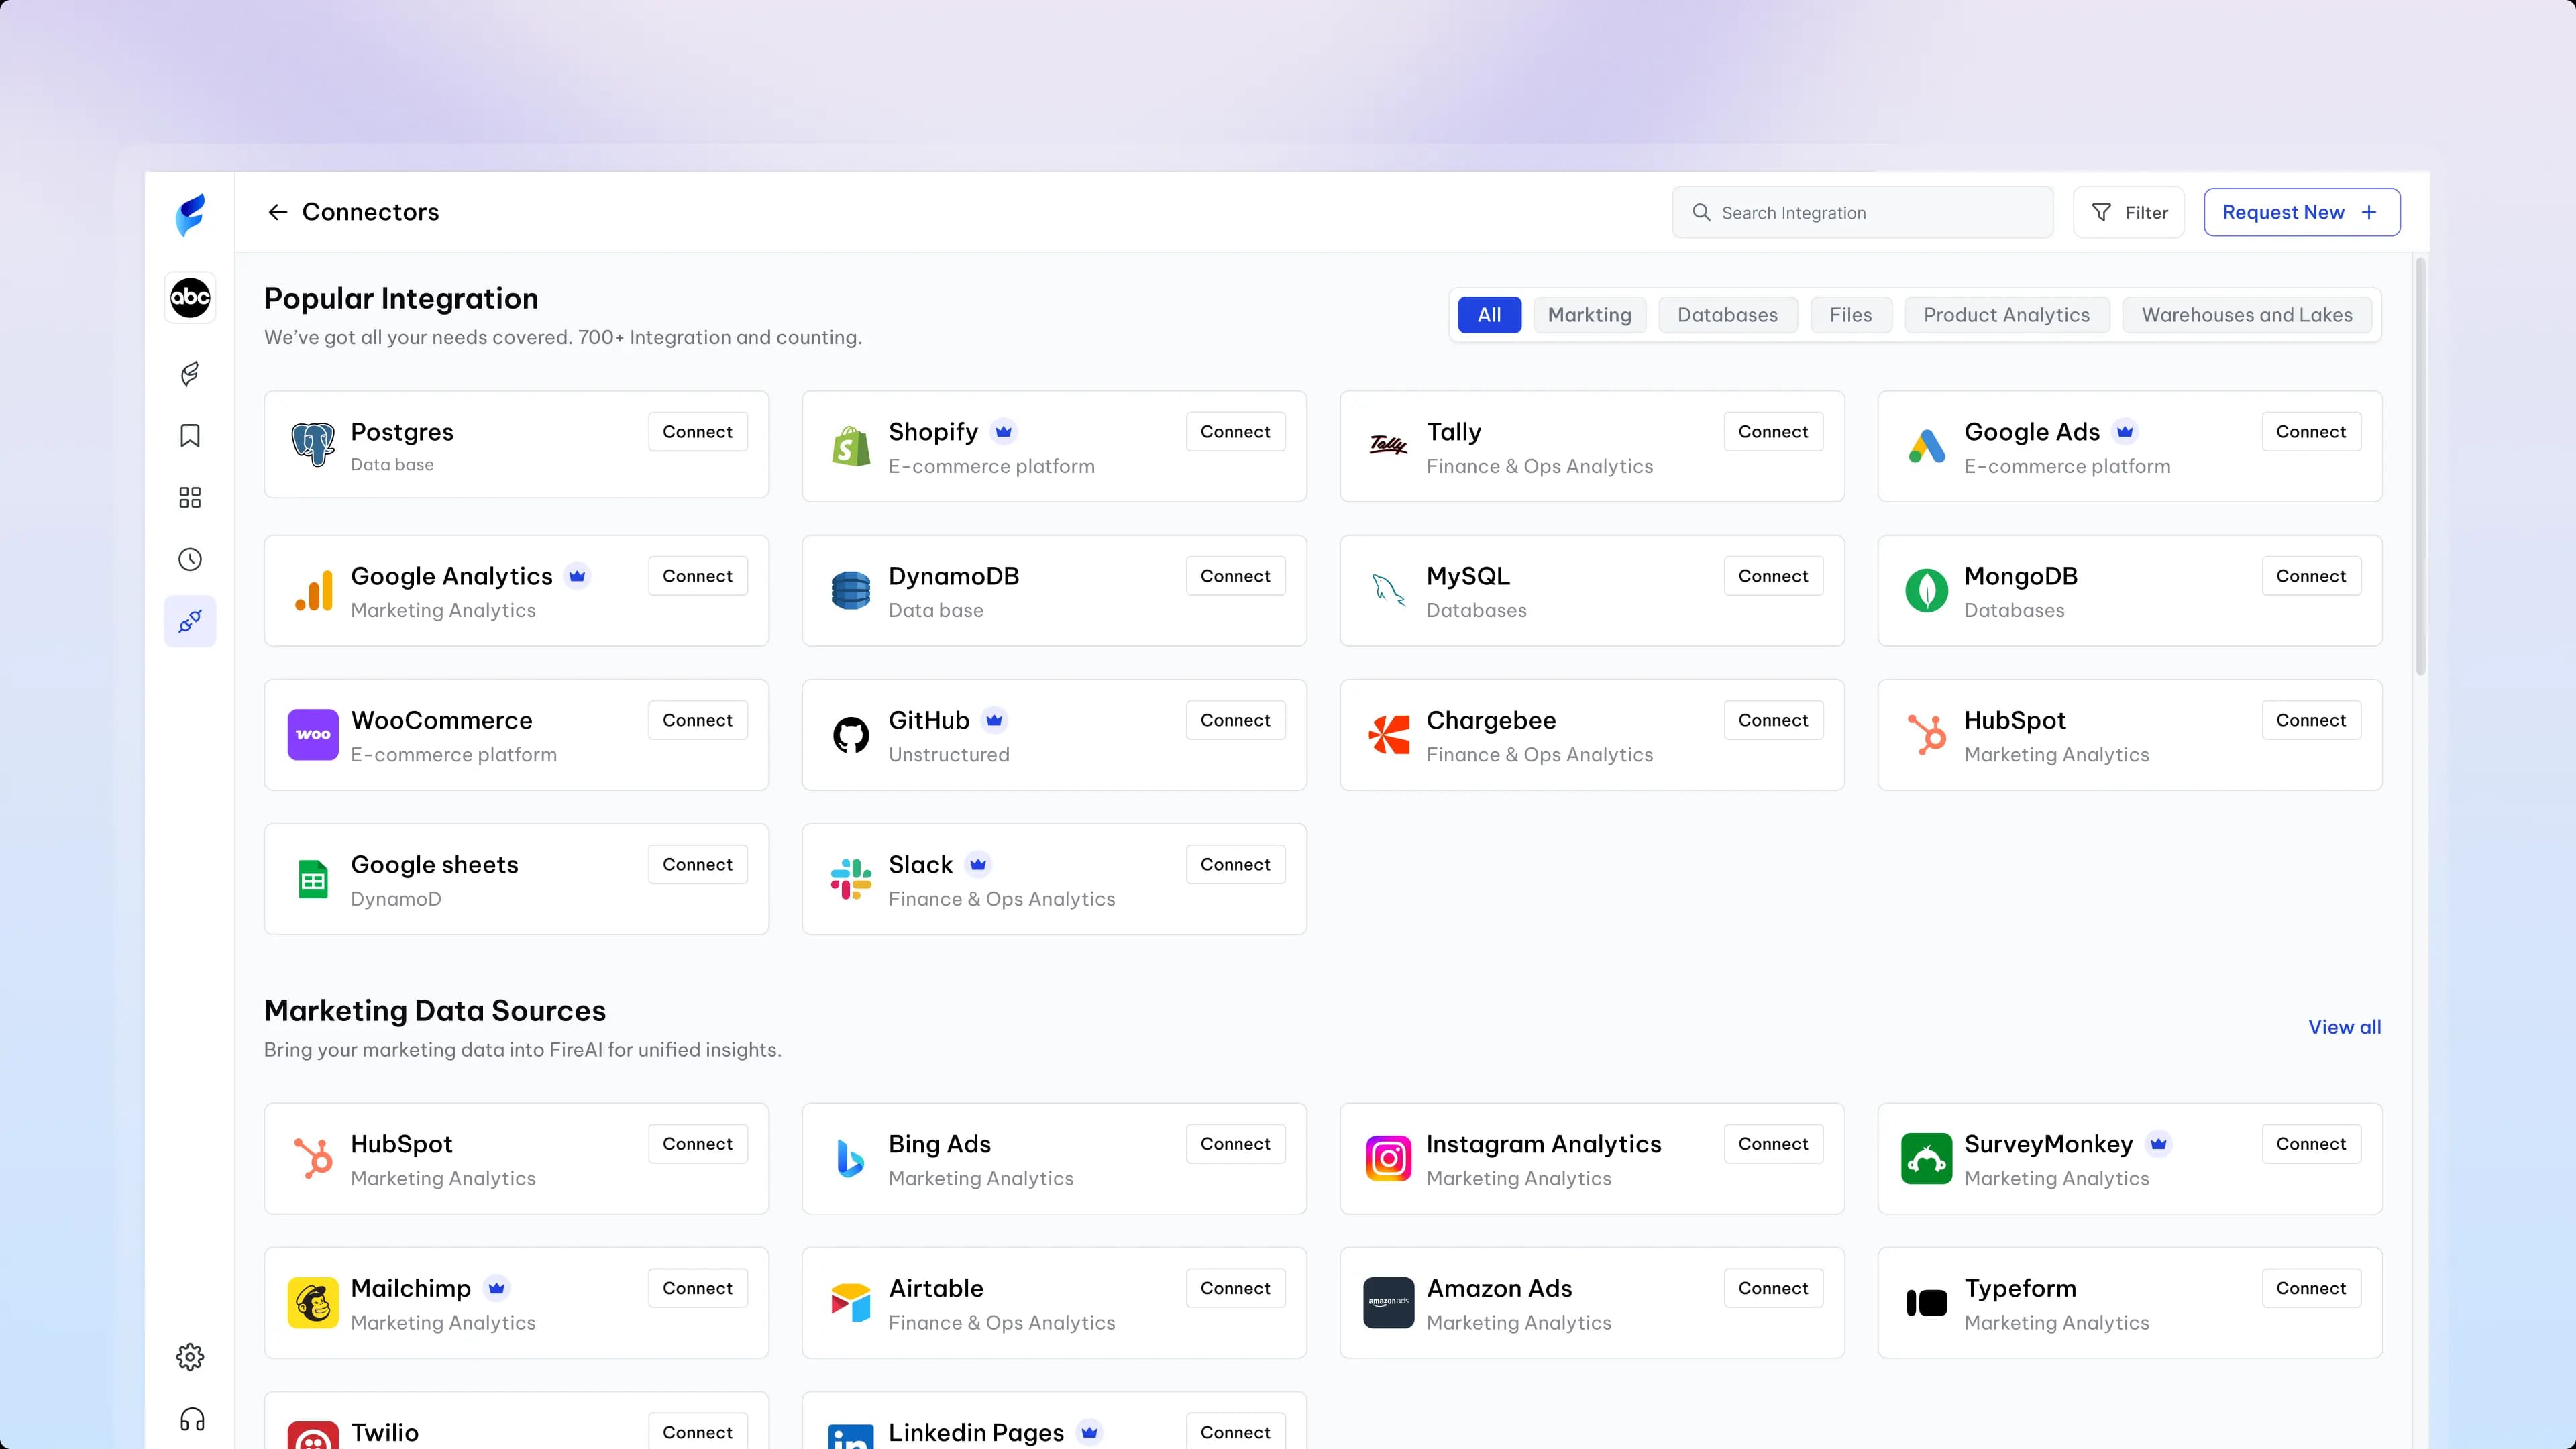Click the Request New button
The height and width of the screenshot is (1449, 2576).
coord(2301,212)
